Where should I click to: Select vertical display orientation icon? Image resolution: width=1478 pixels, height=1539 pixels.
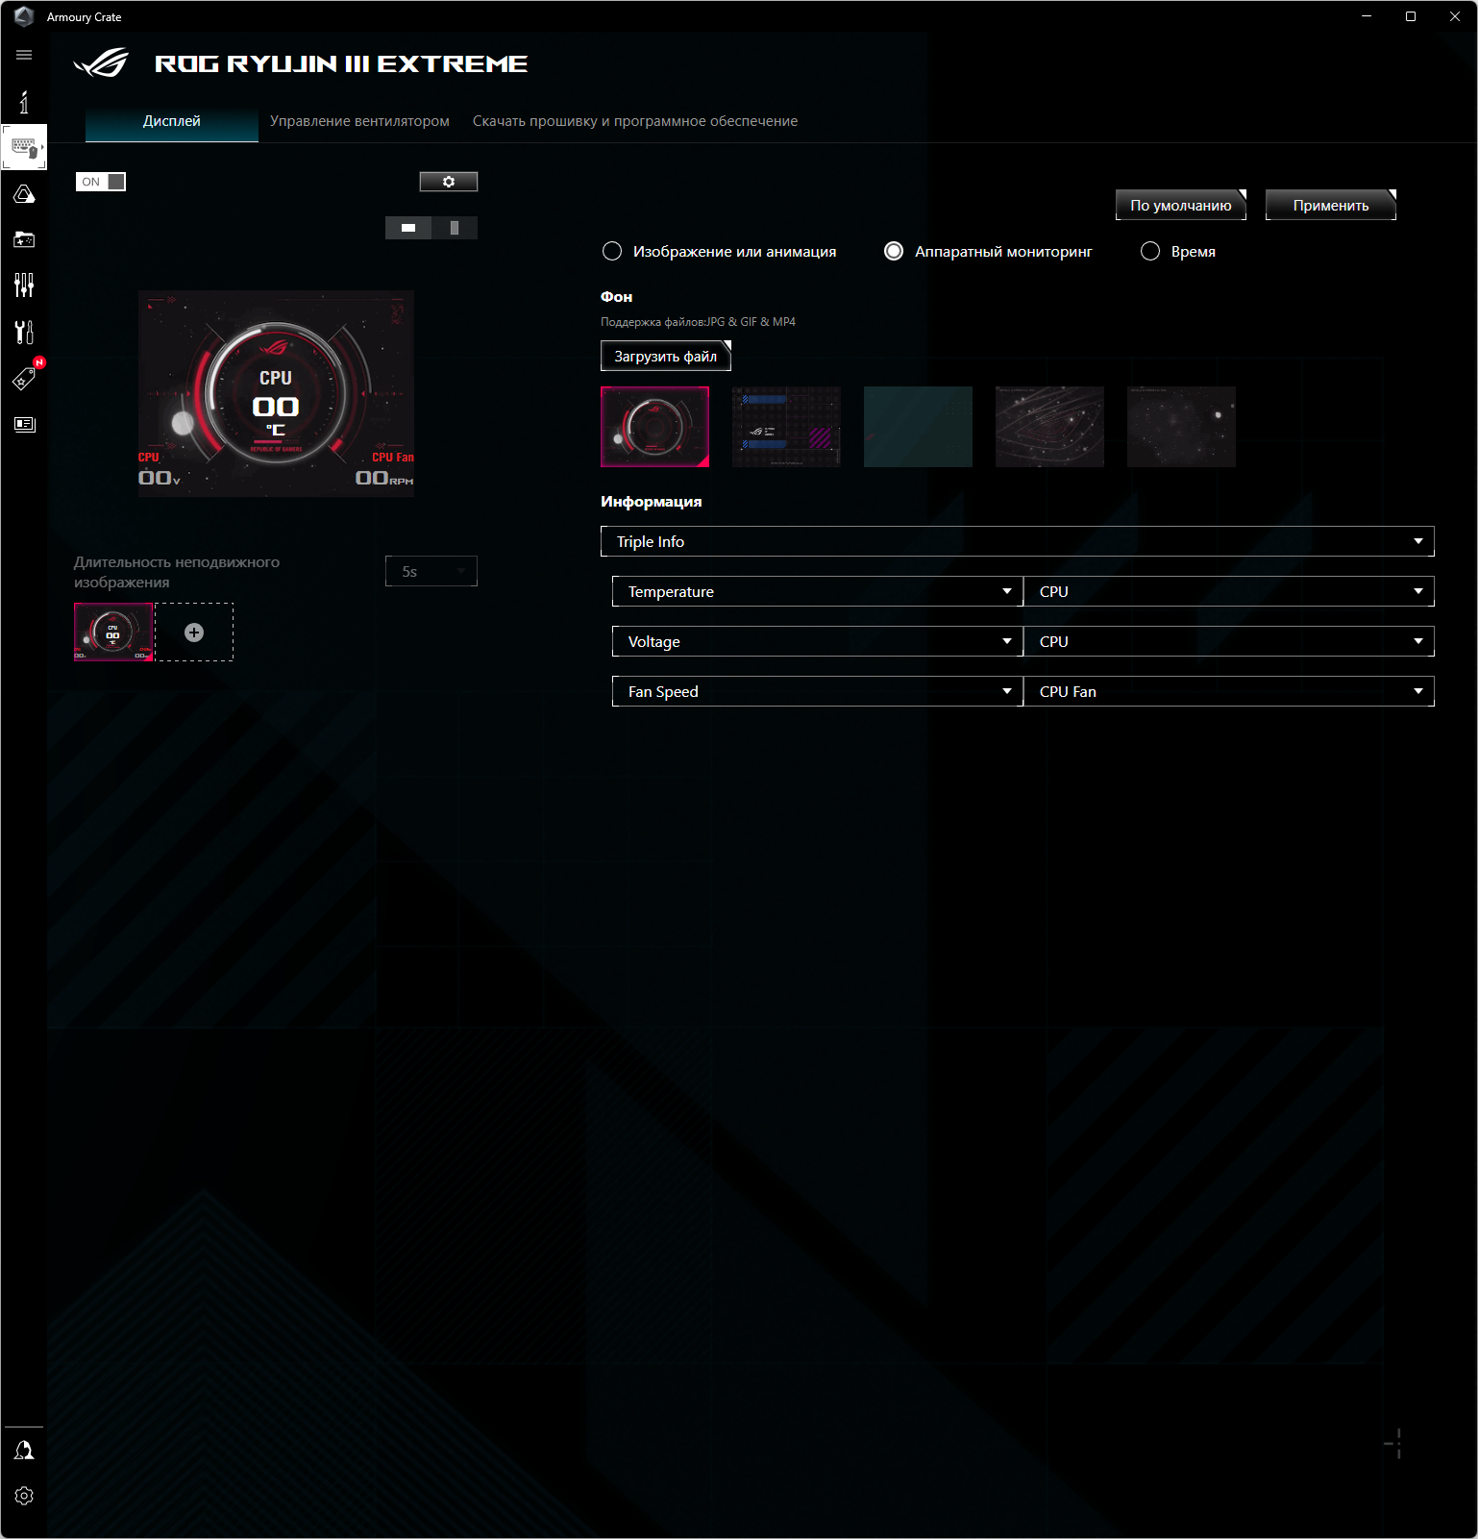coord(455,228)
